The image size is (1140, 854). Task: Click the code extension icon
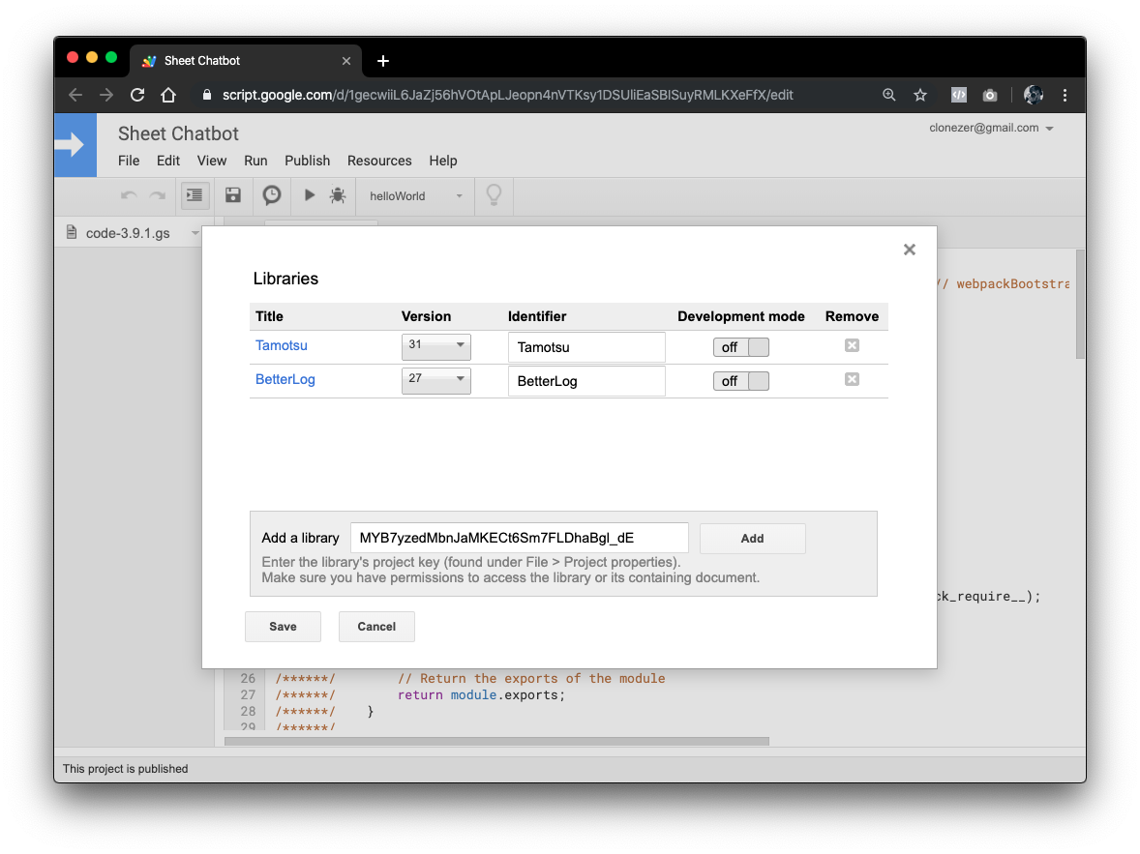959,95
